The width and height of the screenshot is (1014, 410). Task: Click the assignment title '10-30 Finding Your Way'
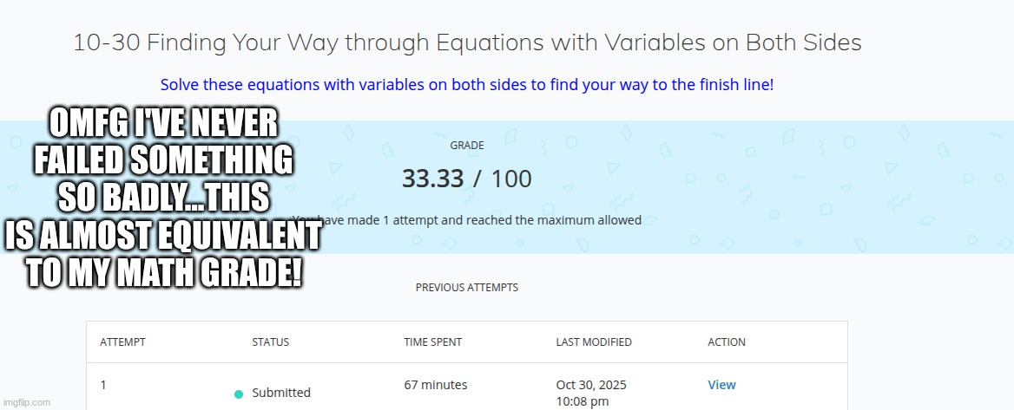tap(467, 42)
